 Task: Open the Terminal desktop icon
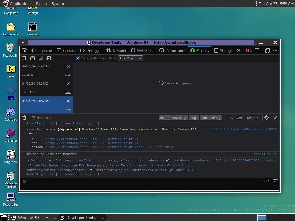(x=33, y=29)
